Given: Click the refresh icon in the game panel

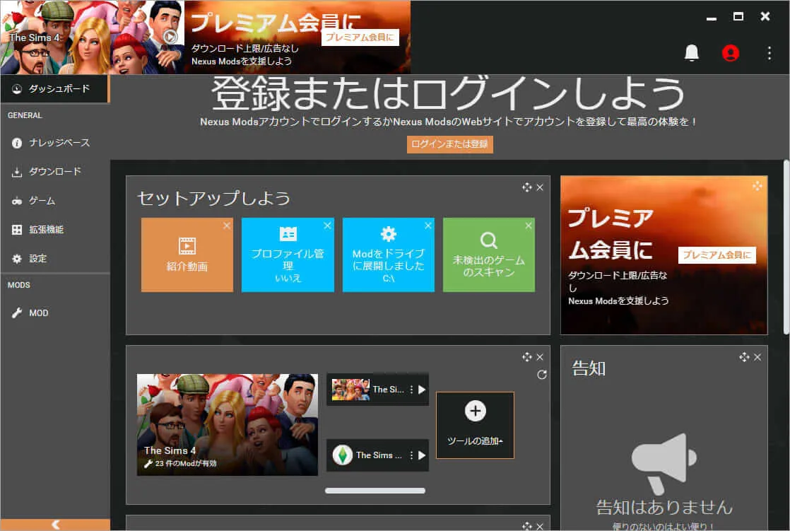Looking at the screenshot, I should click(542, 375).
